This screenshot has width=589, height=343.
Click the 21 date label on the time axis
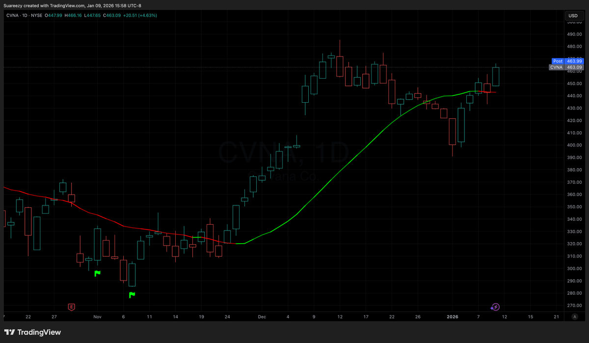pos(556,317)
